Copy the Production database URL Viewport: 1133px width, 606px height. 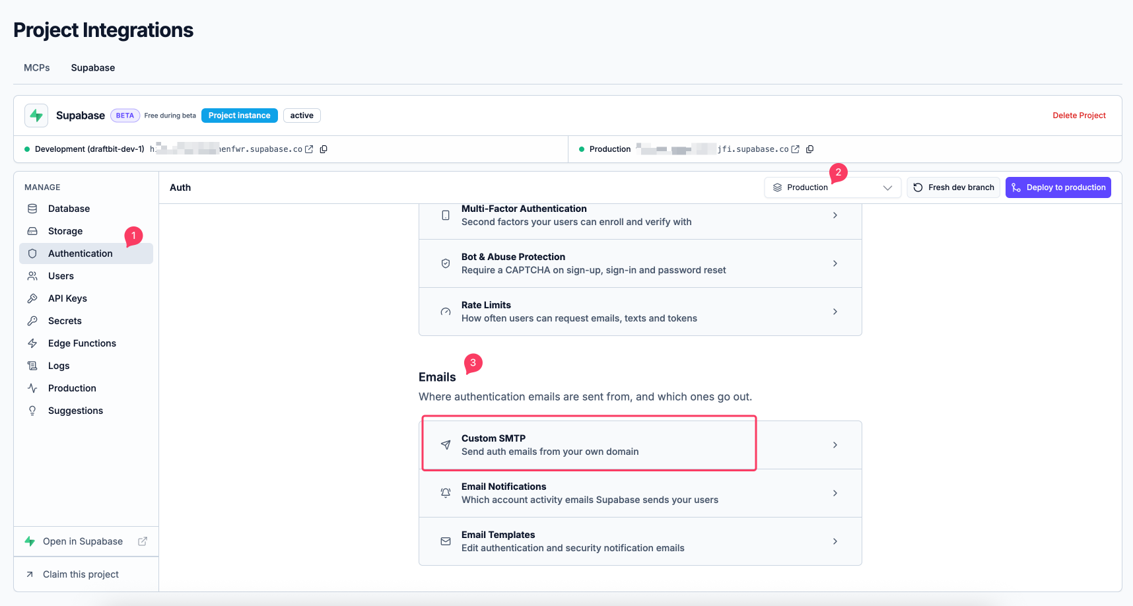(x=809, y=149)
